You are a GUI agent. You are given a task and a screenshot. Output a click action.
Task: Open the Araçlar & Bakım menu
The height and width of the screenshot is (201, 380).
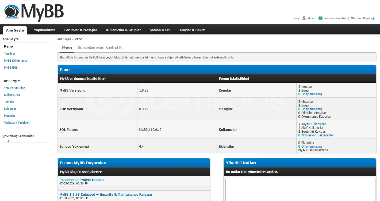tap(193, 30)
